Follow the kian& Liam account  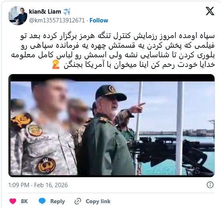[x=99, y=20]
